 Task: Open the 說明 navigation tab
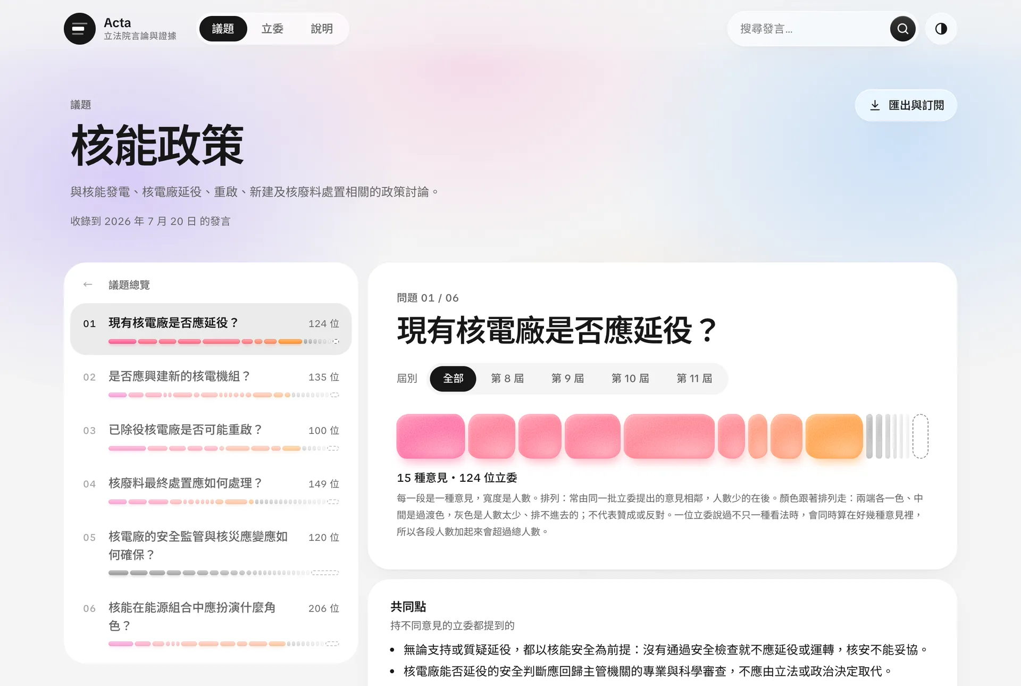click(x=322, y=29)
